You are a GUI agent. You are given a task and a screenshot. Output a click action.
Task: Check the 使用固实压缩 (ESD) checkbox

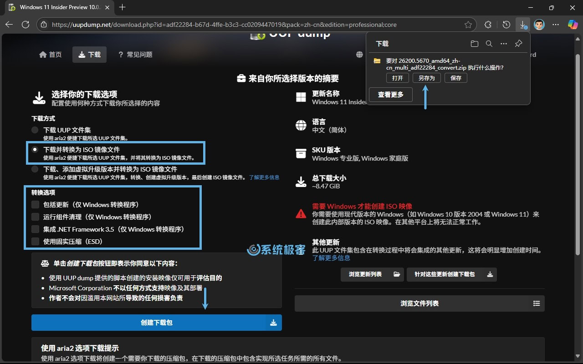35,242
